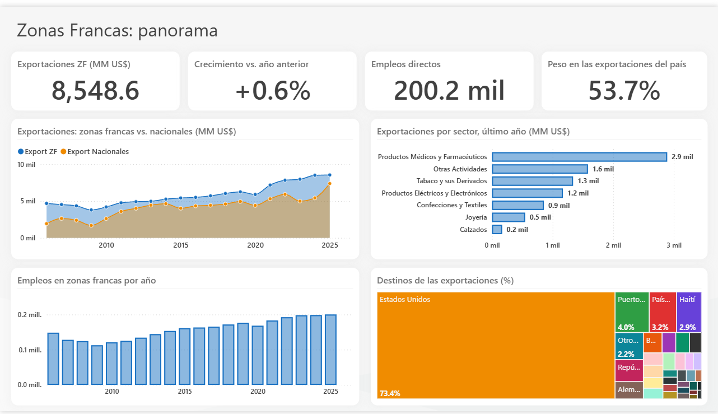Click the 'Exportaciones: zonas francas vs. nacionales' title

(127, 132)
